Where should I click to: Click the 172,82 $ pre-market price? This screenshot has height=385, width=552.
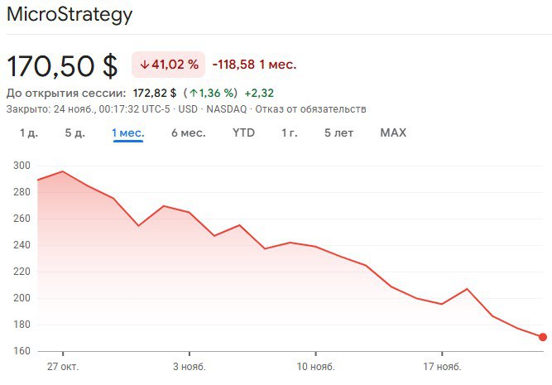[x=155, y=93]
